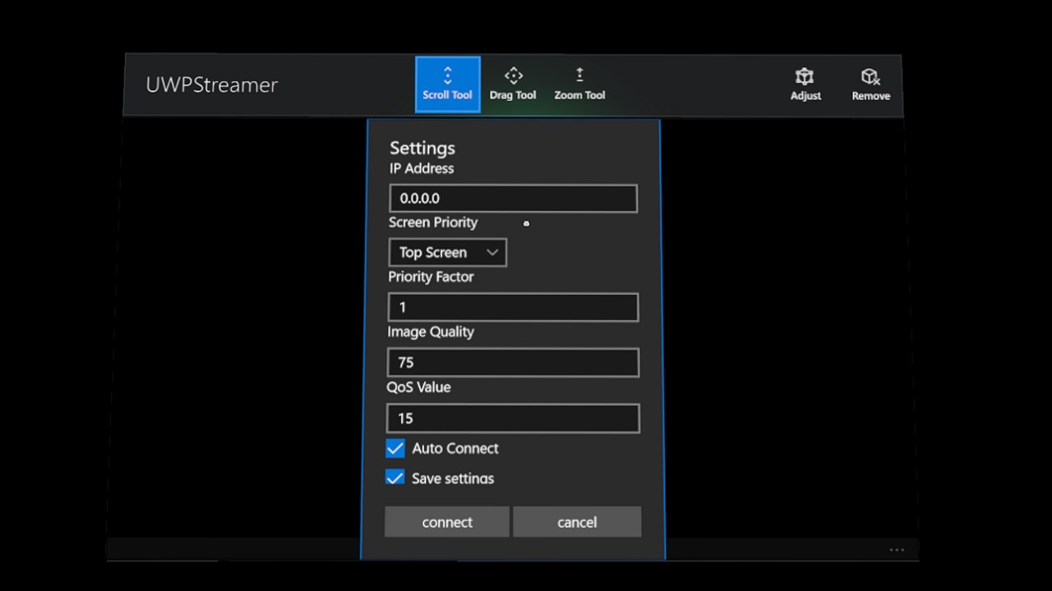The height and width of the screenshot is (591, 1052).
Task: Click the UWPStreamer app title
Action: (211, 85)
